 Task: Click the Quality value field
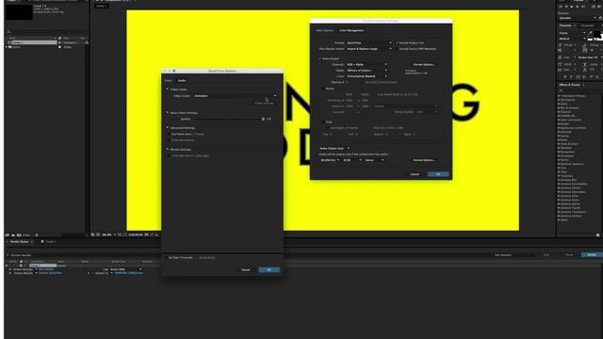269,120
